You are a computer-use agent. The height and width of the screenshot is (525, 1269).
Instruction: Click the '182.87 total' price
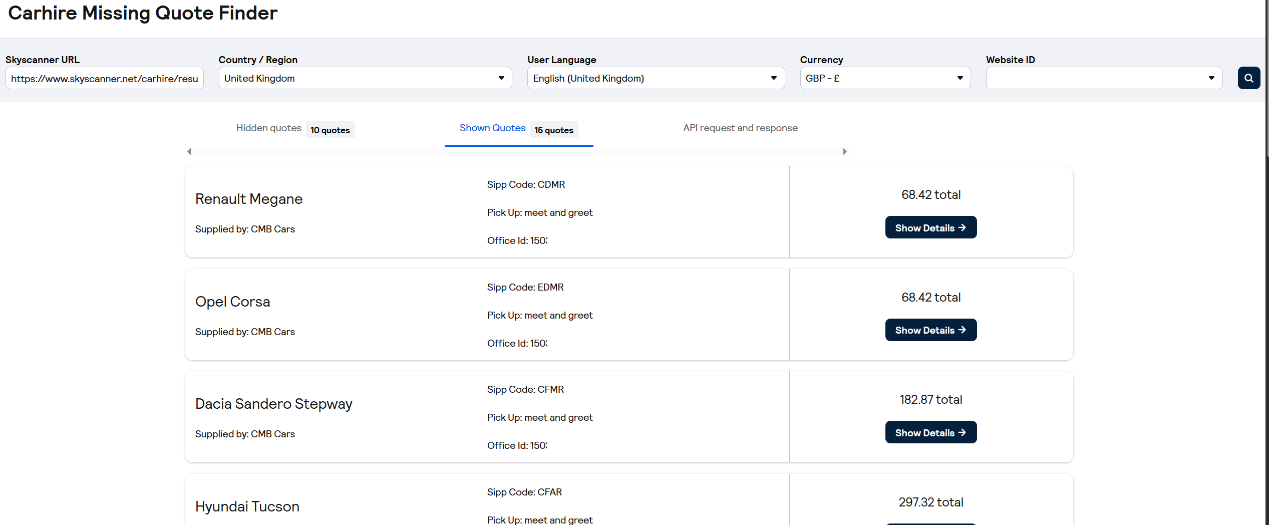[x=930, y=400]
